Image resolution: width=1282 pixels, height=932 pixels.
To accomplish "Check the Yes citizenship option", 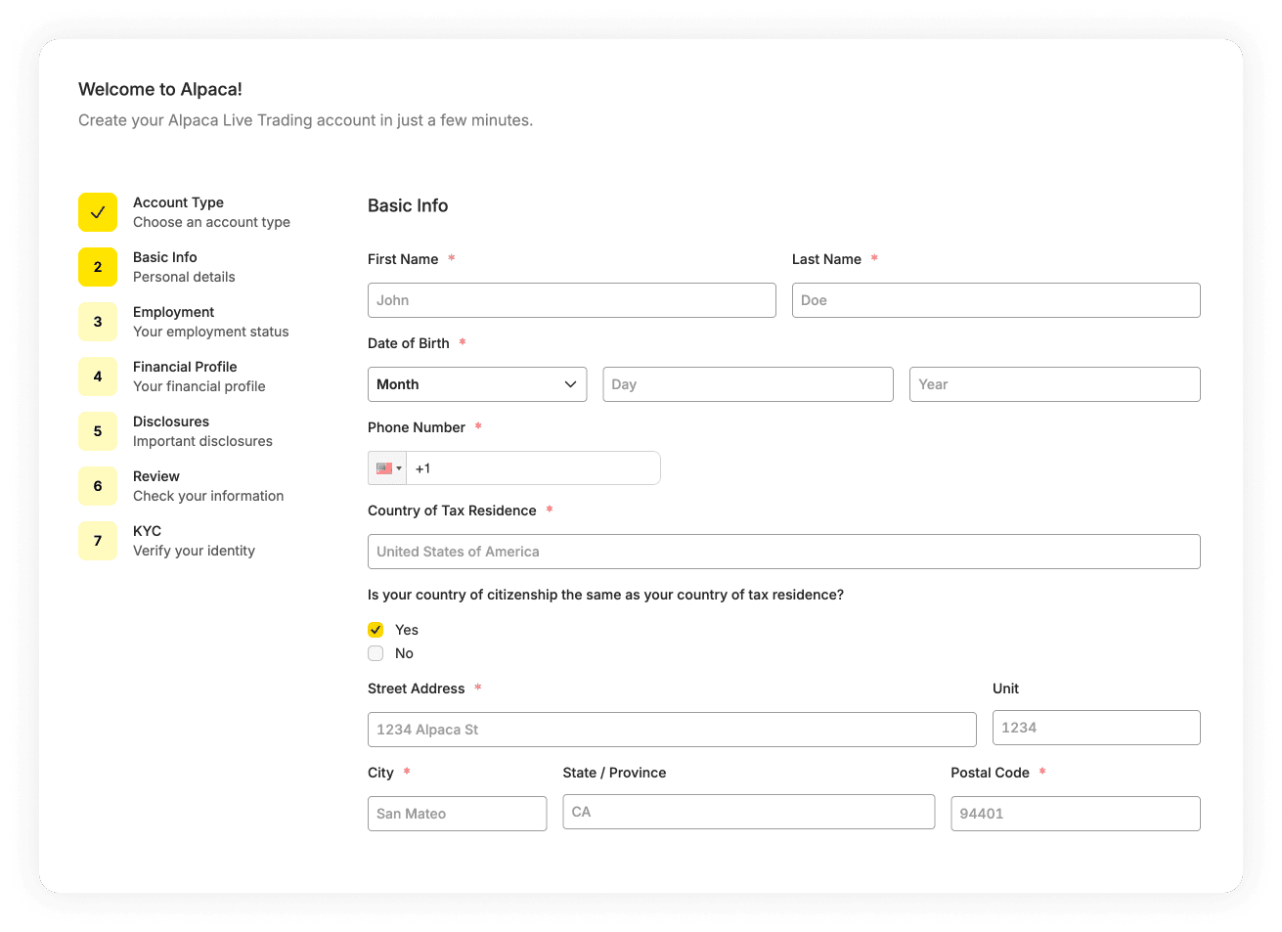I will (x=376, y=630).
